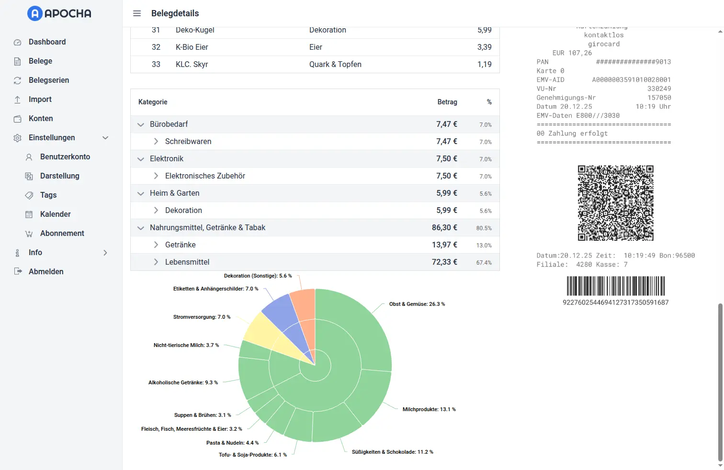Click the orange Dekoration chart segment
The image size is (724, 470).
pyautogui.click(x=305, y=304)
